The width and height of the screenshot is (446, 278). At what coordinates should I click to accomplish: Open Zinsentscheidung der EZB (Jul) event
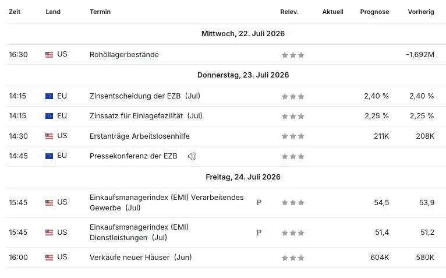(x=145, y=96)
